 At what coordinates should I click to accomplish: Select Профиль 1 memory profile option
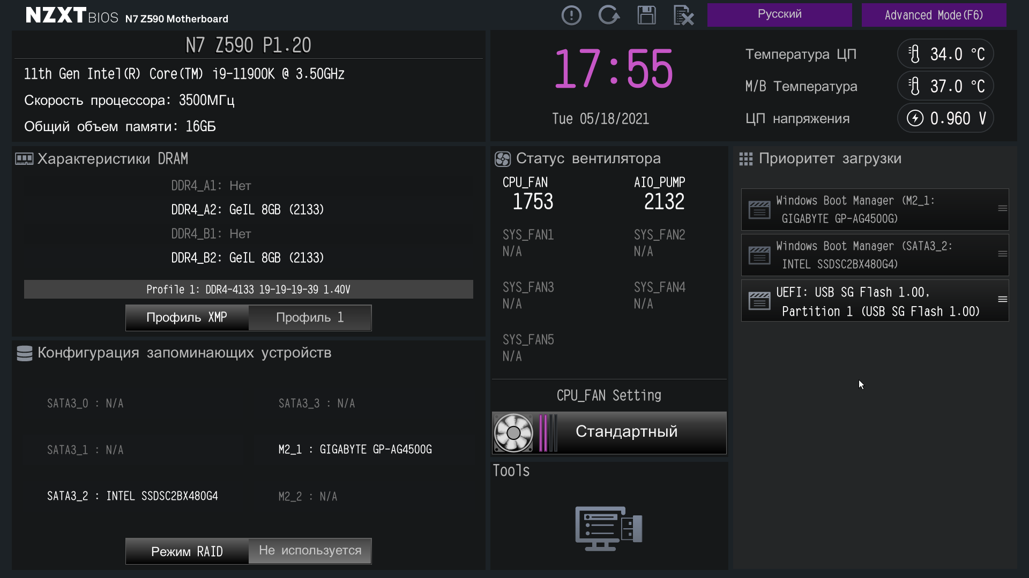click(310, 317)
